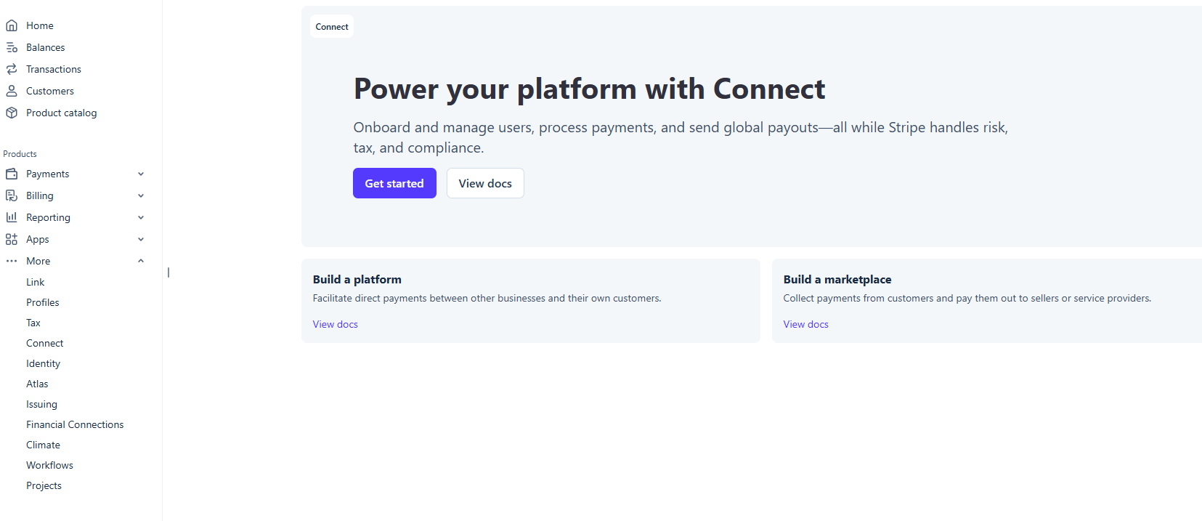
Task: Select Payments in Products menu
Action: tap(48, 174)
